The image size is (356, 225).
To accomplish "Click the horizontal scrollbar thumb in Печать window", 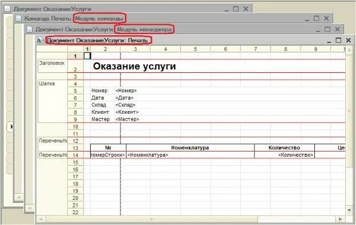I will (x=152, y=219).
